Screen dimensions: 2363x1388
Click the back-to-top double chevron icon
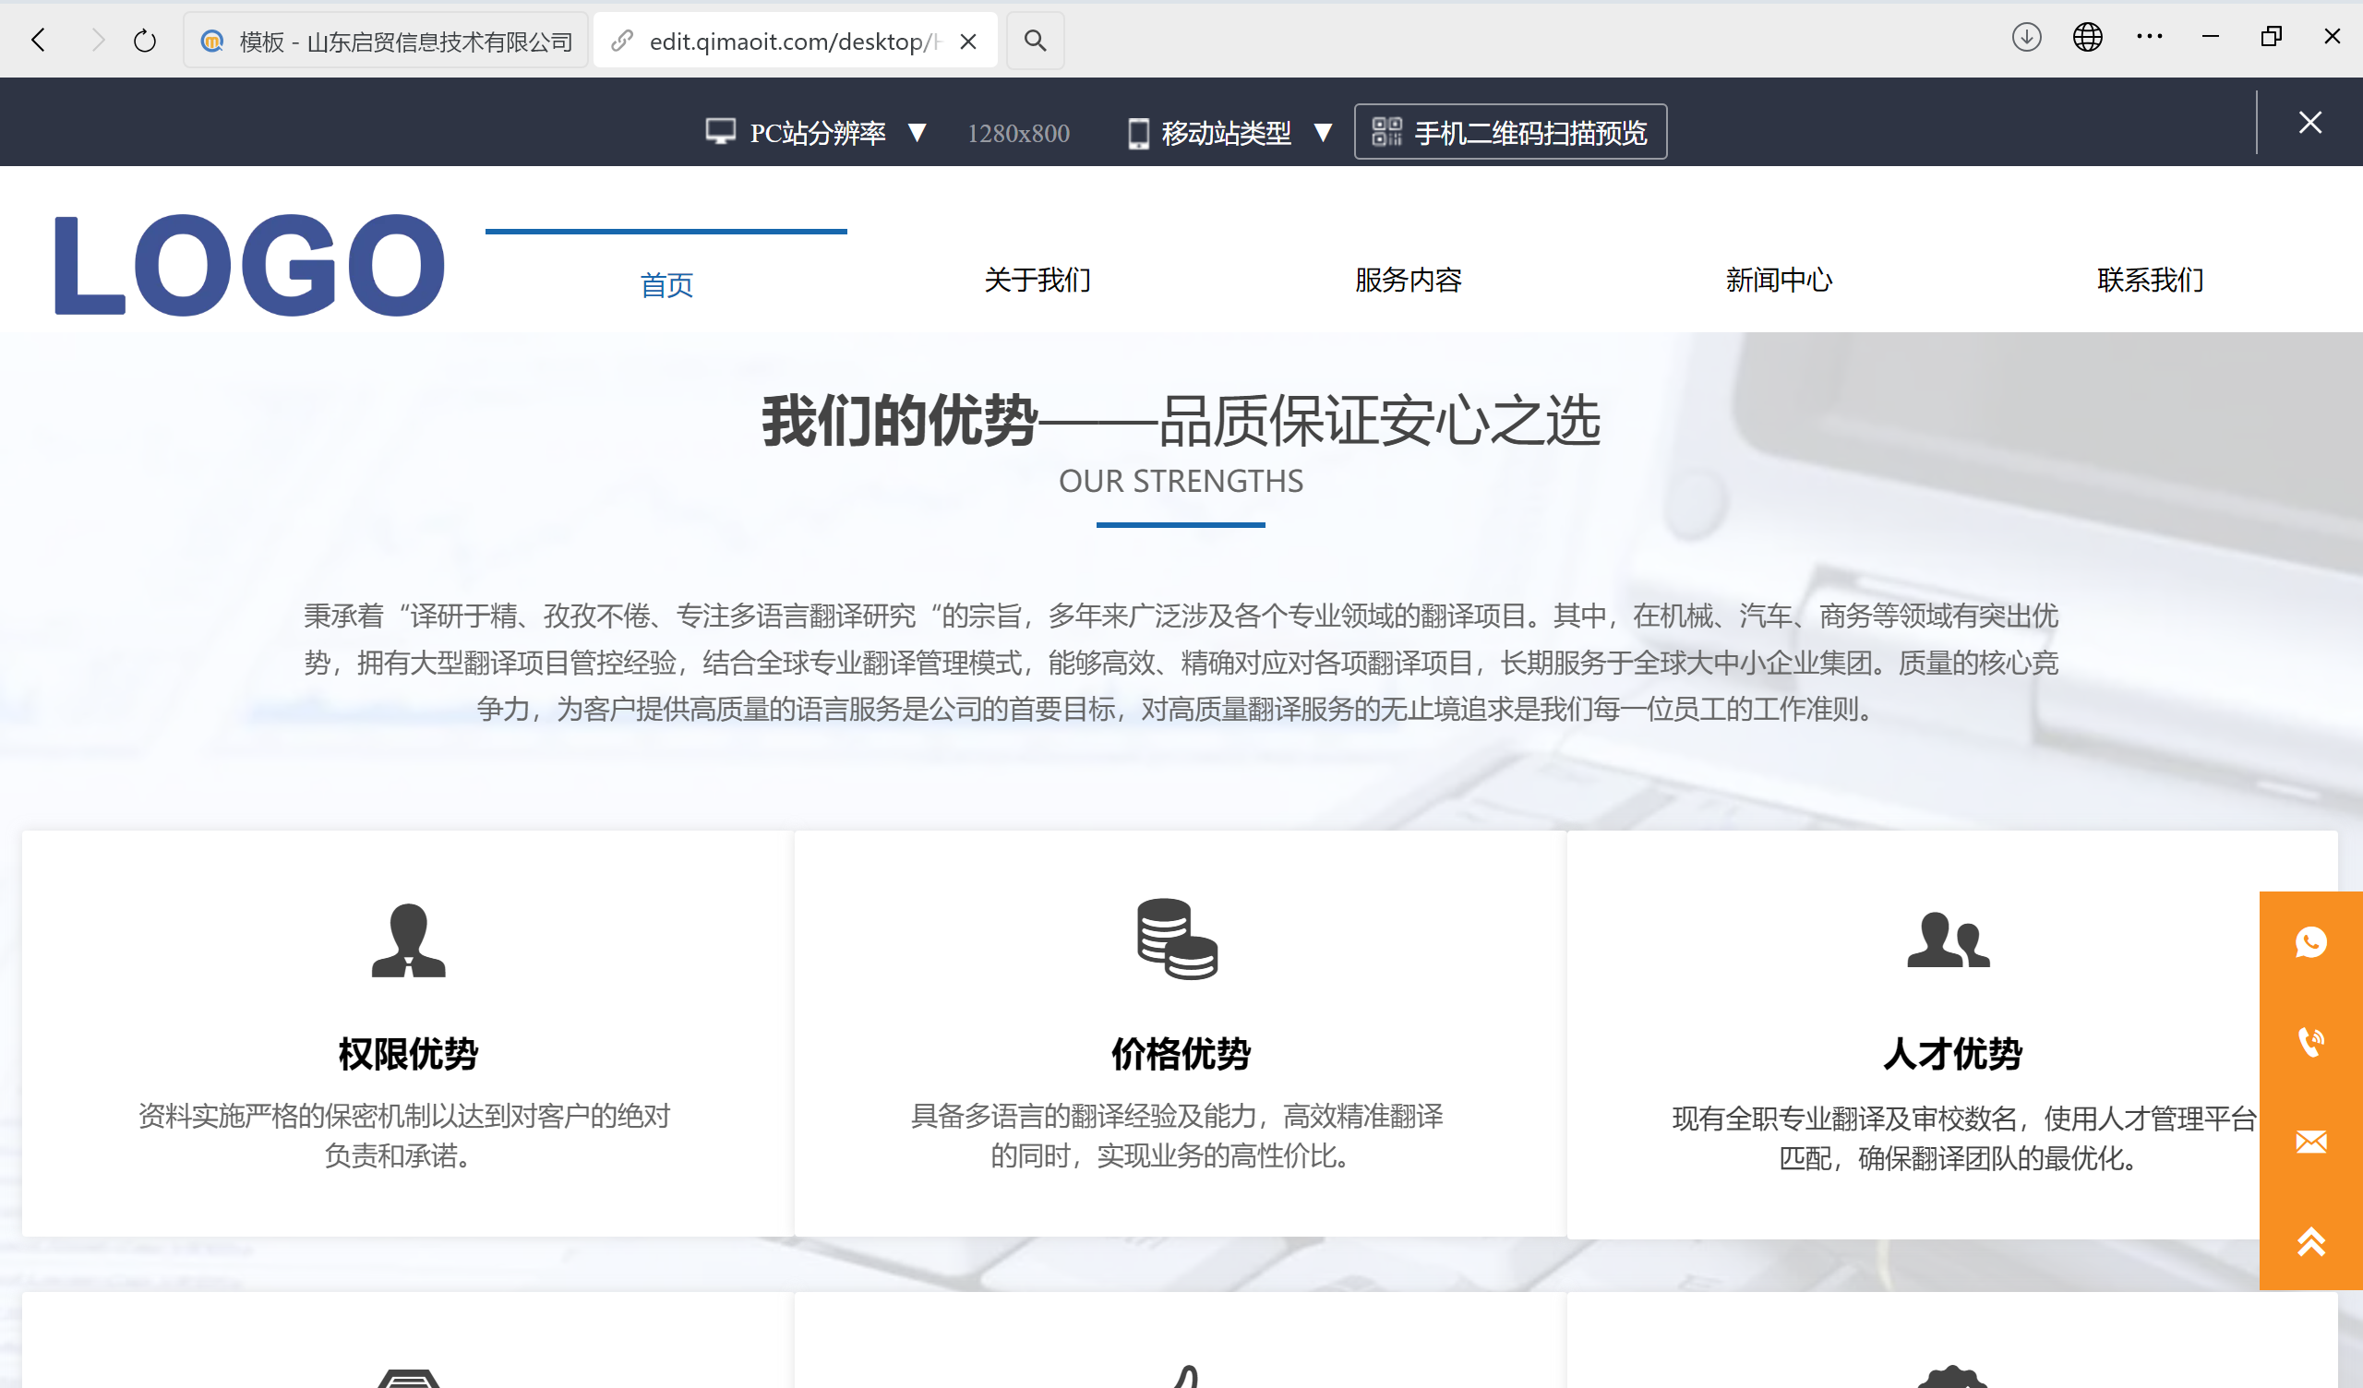pos(2311,1241)
